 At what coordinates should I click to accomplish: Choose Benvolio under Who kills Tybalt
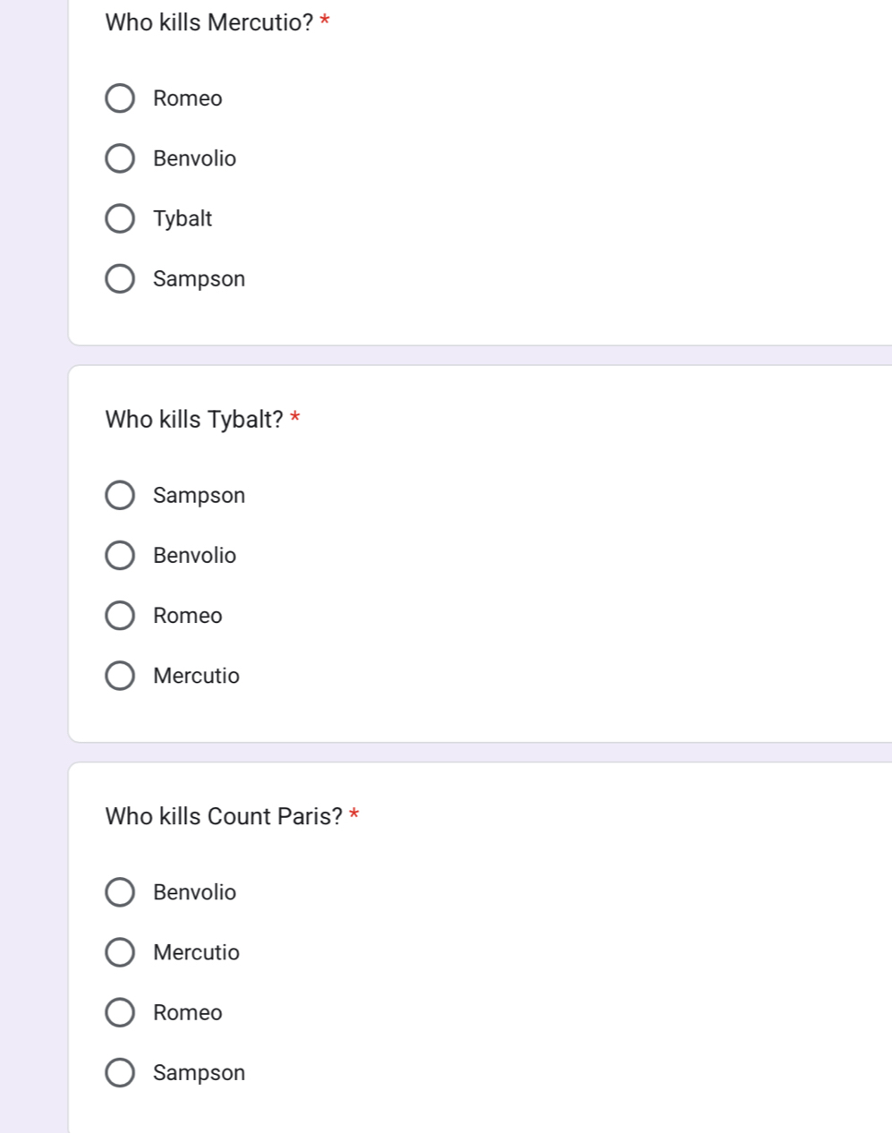click(x=120, y=555)
